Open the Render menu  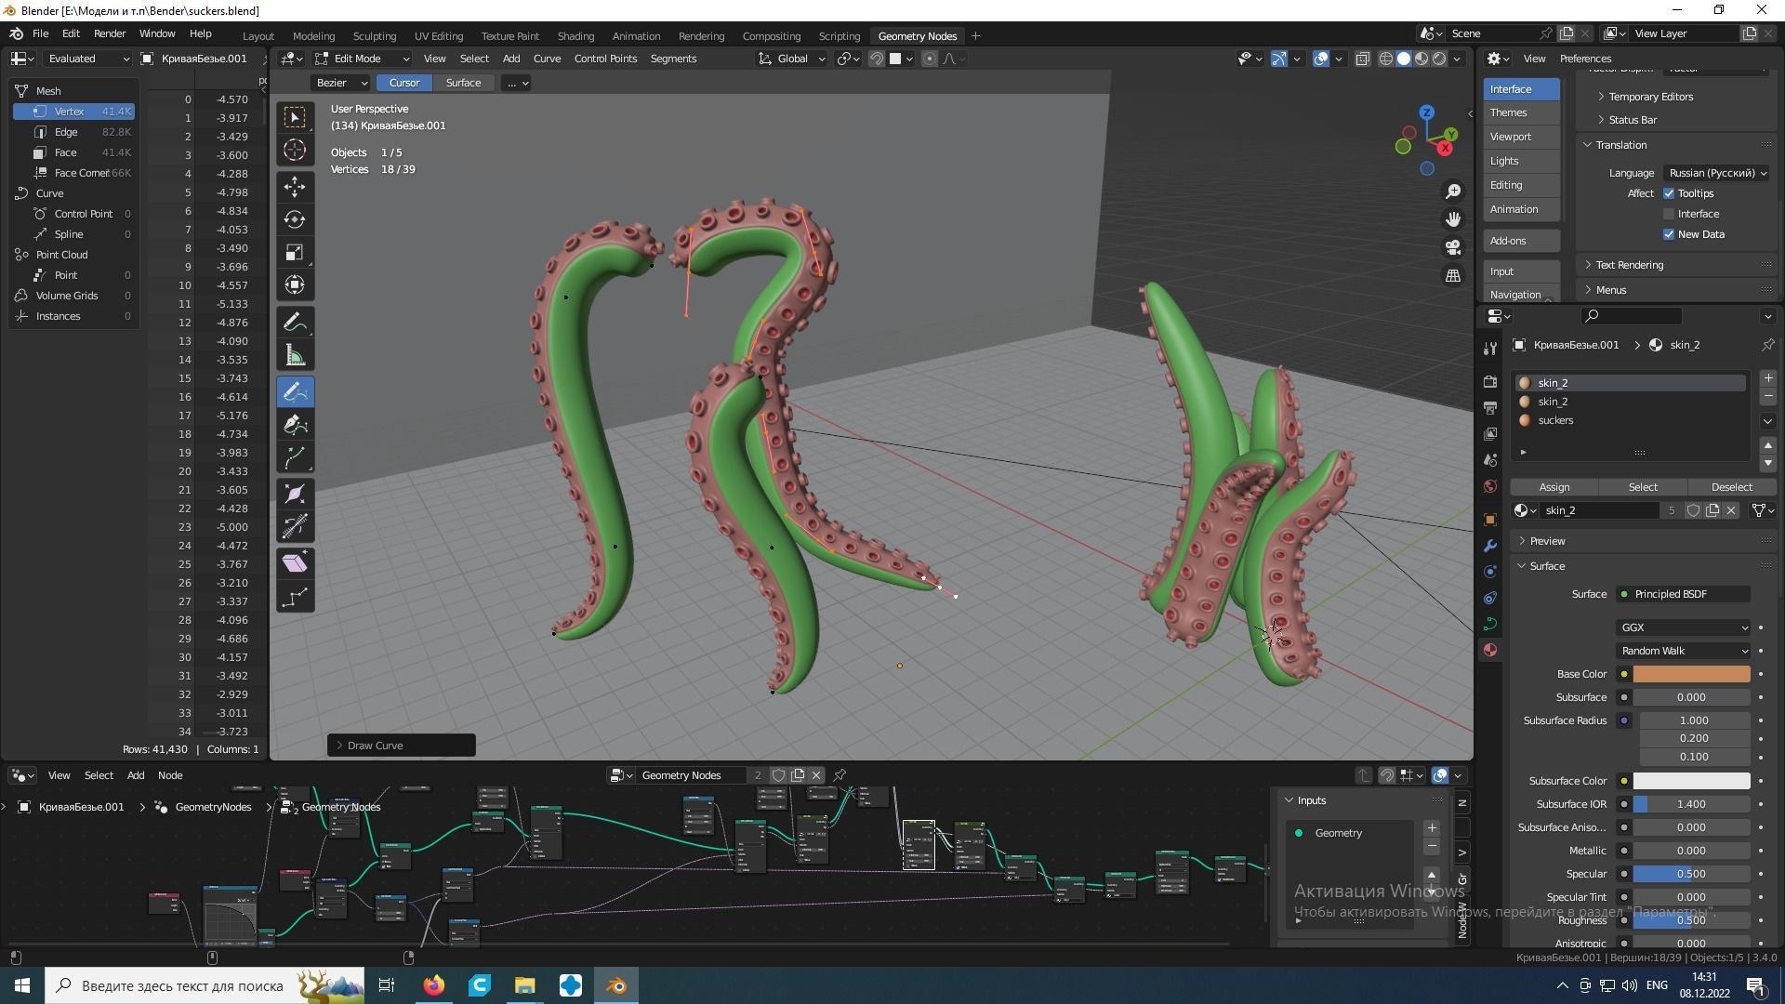tap(110, 33)
